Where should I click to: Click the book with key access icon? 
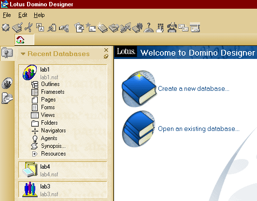click(x=114, y=28)
